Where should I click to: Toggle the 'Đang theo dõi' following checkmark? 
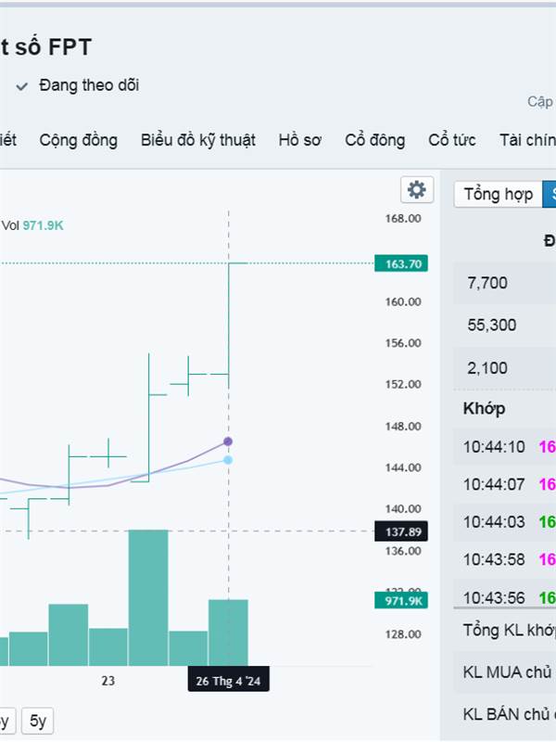[x=21, y=86]
